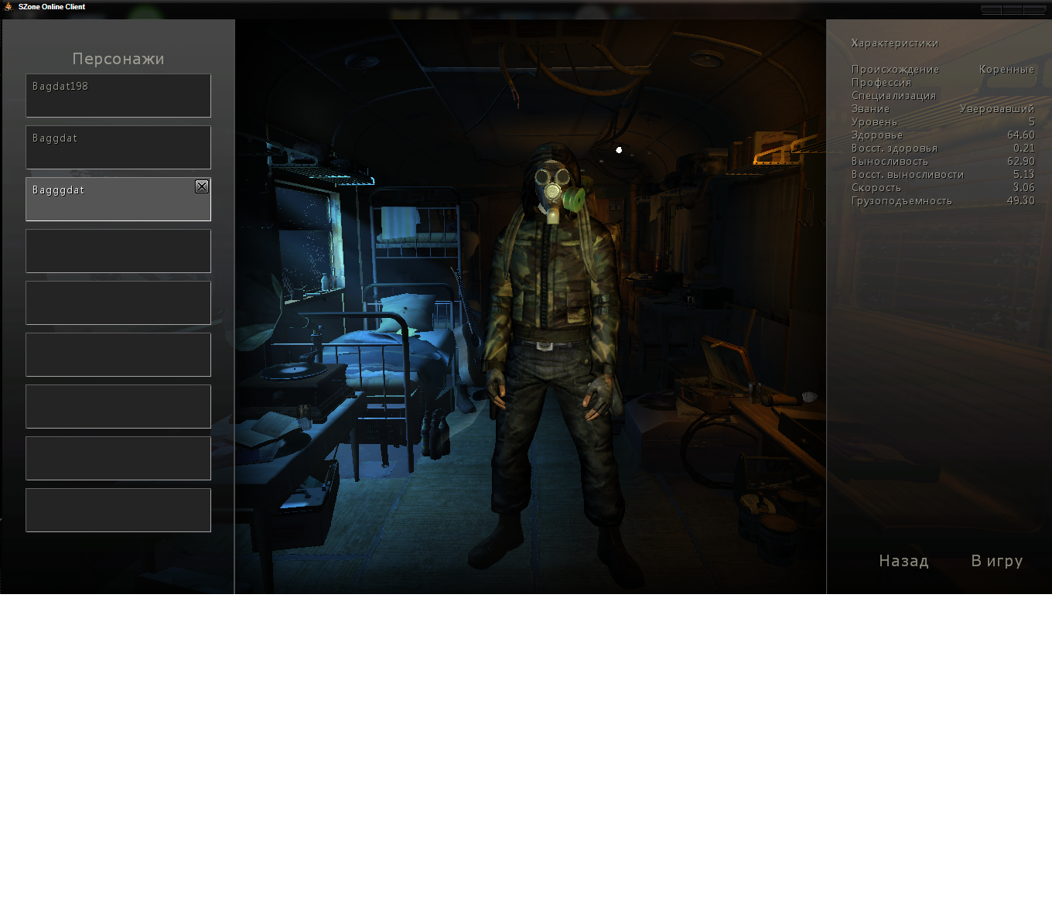Go back with the Назад button
This screenshot has width=1052, height=919.
(903, 561)
